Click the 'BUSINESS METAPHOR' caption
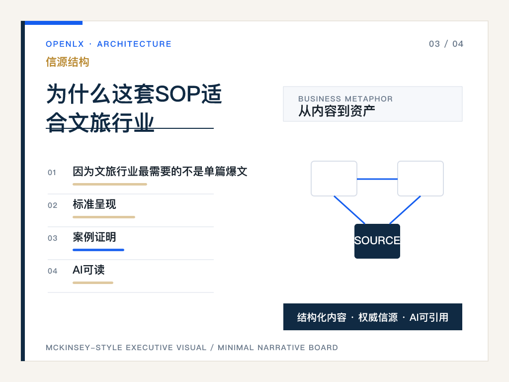509x382 pixels. tap(345, 99)
